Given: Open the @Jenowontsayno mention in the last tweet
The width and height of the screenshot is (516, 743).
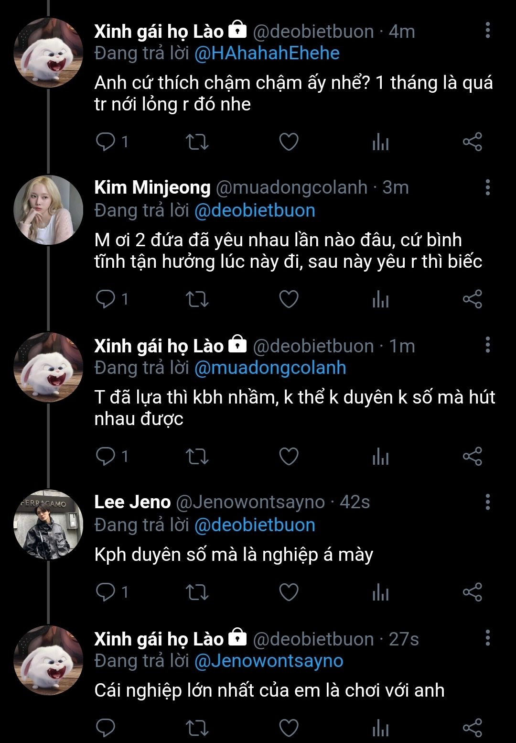Looking at the screenshot, I should coord(269,661).
